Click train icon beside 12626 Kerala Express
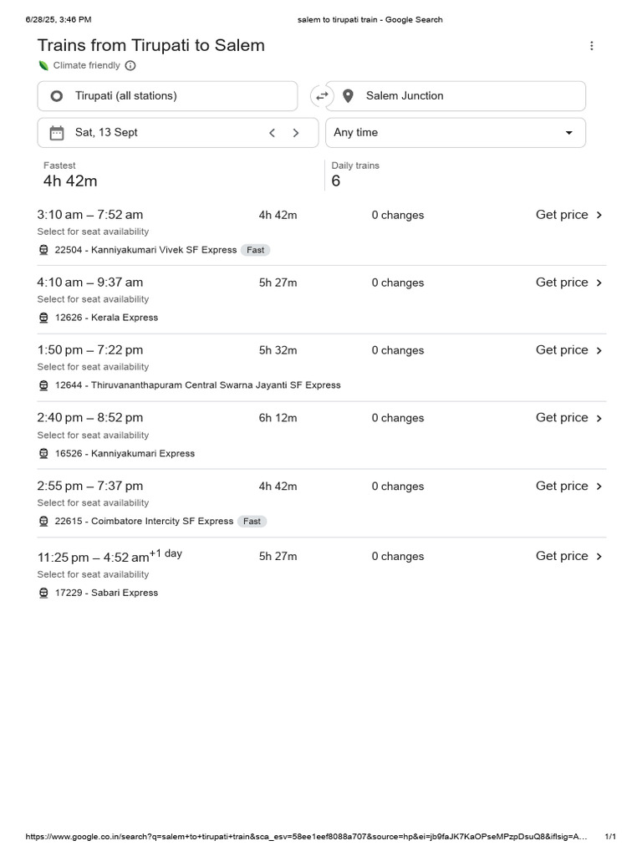 tap(43, 318)
